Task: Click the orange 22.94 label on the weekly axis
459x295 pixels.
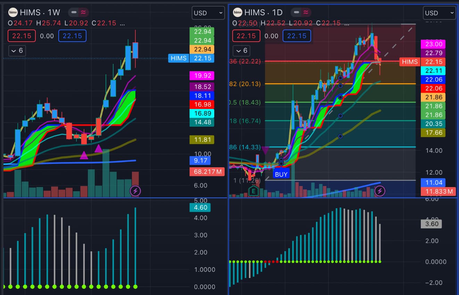Action: point(202,49)
